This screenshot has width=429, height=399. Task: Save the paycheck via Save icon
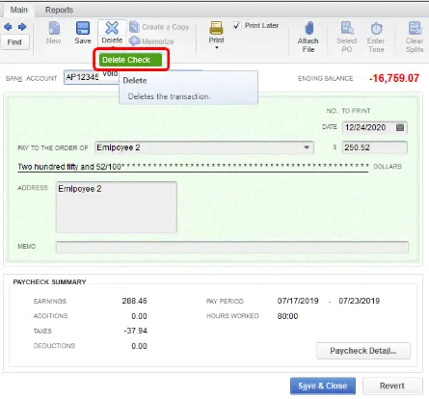[x=83, y=28]
